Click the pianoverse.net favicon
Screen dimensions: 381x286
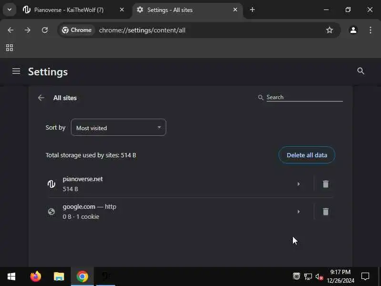point(51,184)
